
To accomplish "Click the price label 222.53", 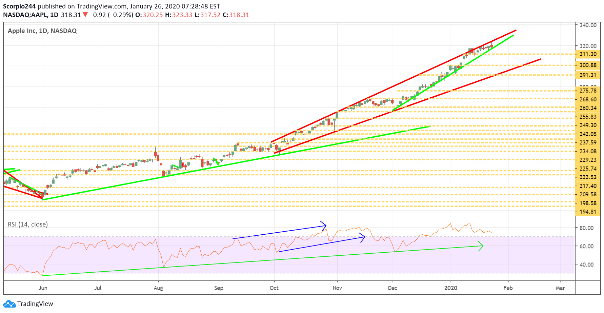I will pyautogui.click(x=588, y=177).
